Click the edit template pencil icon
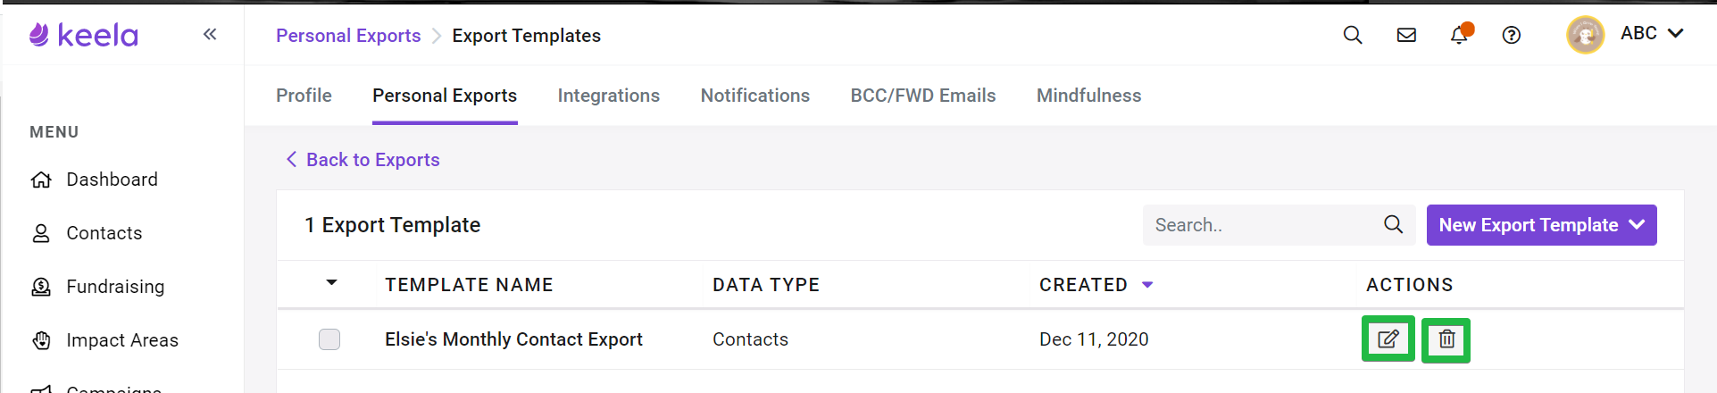 point(1388,339)
